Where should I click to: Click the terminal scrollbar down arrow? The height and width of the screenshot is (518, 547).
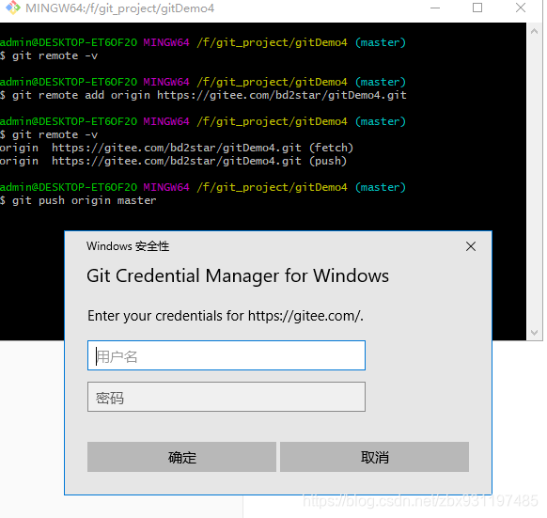pyautogui.click(x=534, y=333)
